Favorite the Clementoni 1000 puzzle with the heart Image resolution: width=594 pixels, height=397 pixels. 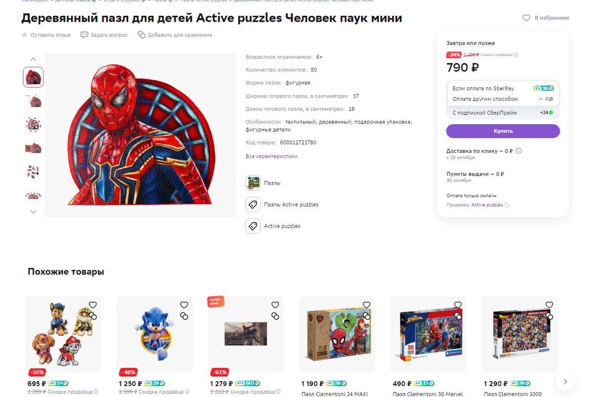point(549,305)
